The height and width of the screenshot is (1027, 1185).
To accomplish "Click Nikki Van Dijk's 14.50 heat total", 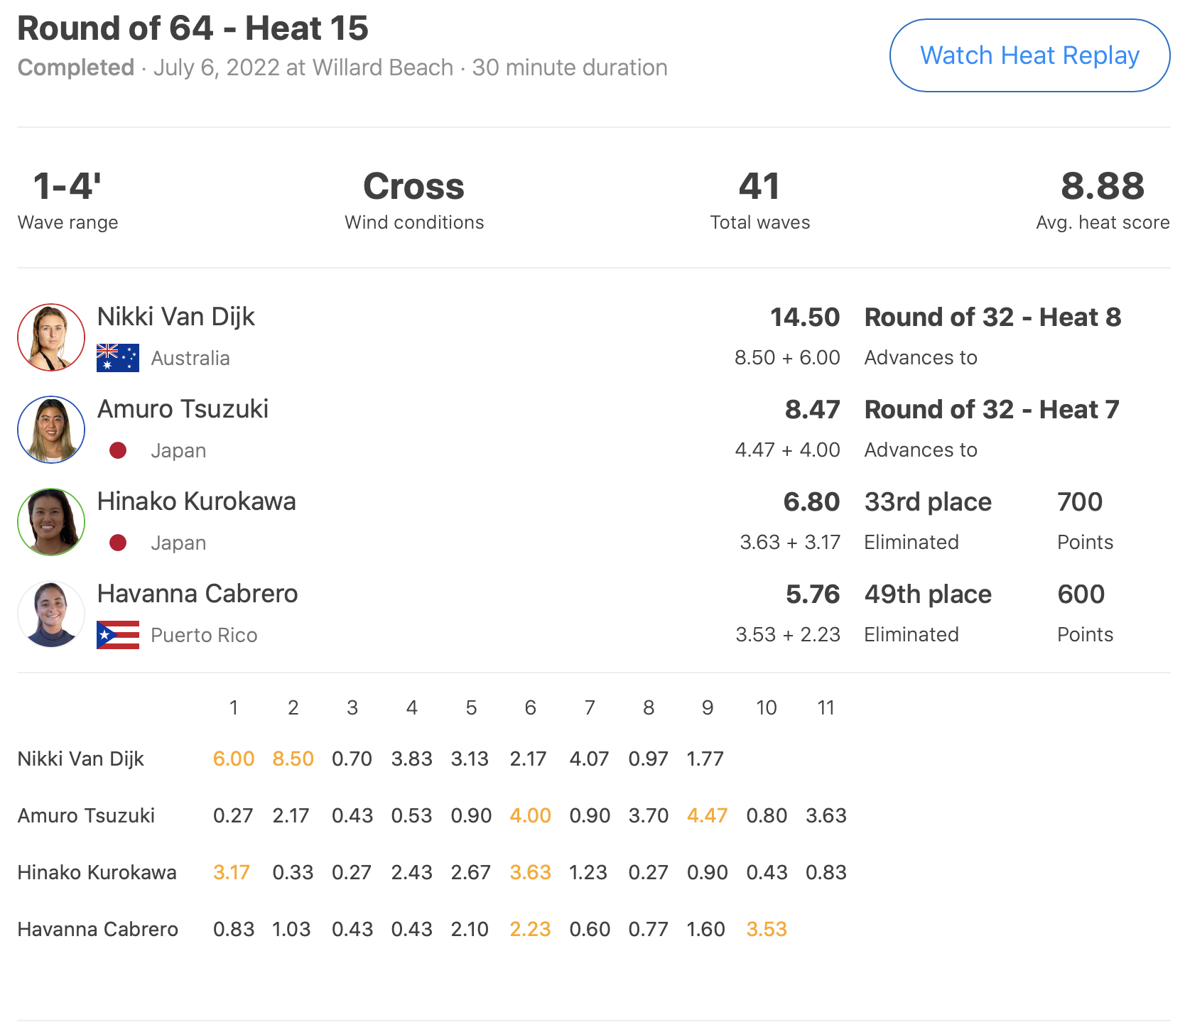I will click(805, 317).
